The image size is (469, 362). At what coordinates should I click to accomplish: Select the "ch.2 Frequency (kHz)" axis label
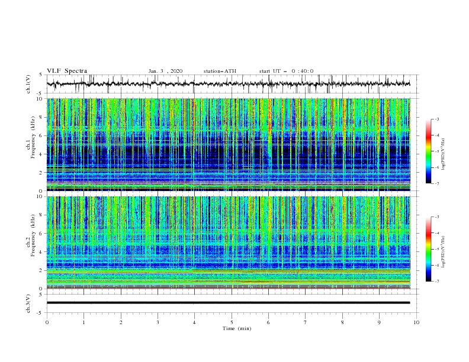(x=30, y=235)
